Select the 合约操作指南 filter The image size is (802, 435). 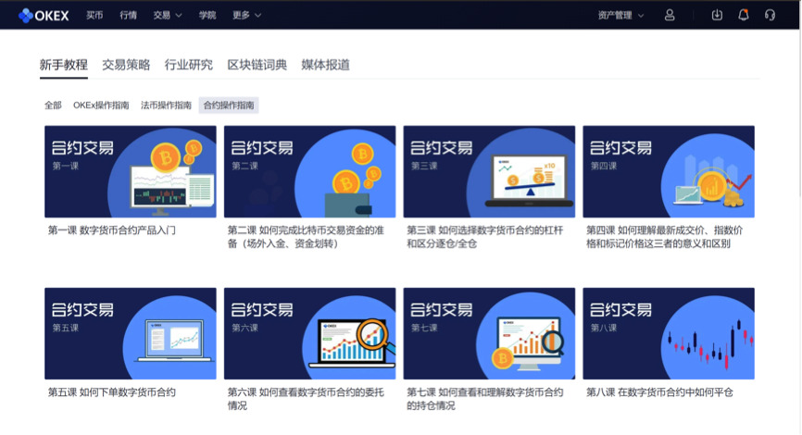pyautogui.click(x=229, y=106)
